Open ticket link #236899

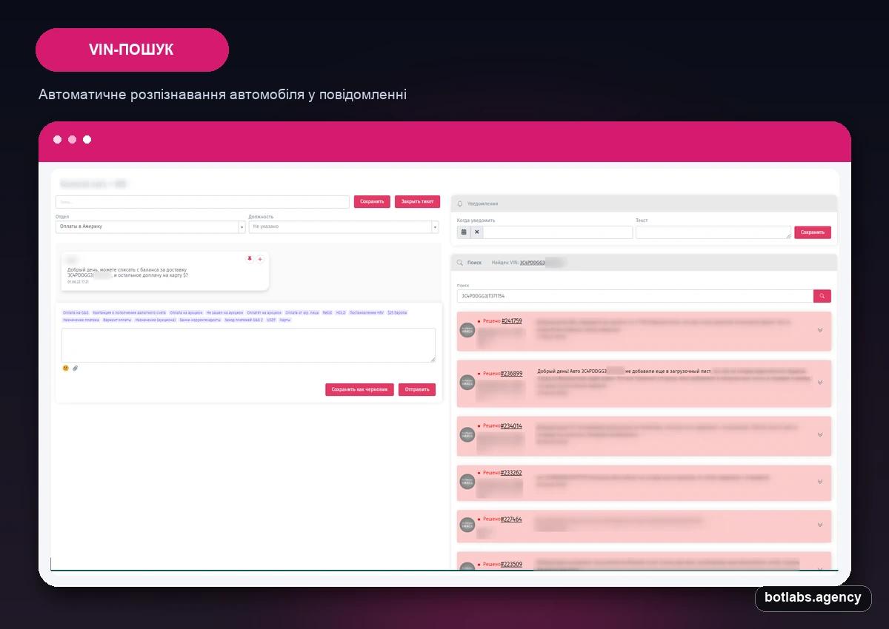(511, 374)
